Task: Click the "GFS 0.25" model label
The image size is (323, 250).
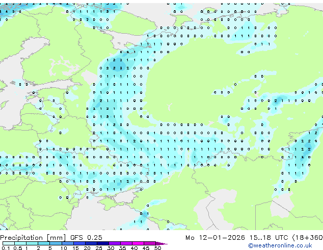Action: click(86, 238)
